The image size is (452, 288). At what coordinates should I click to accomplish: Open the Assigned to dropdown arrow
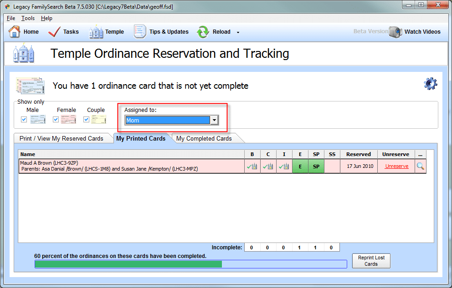[x=214, y=120]
